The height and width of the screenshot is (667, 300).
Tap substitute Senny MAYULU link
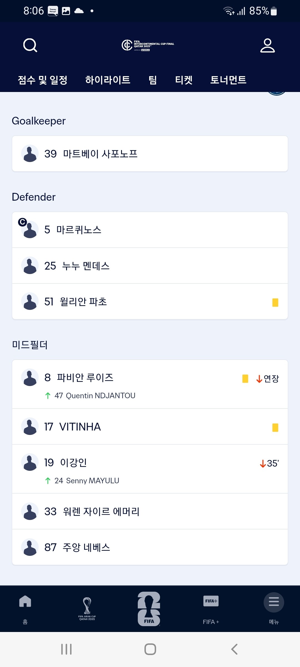pos(87,481)
